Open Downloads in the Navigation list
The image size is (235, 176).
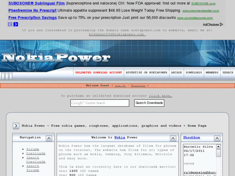tap(36, 153)
